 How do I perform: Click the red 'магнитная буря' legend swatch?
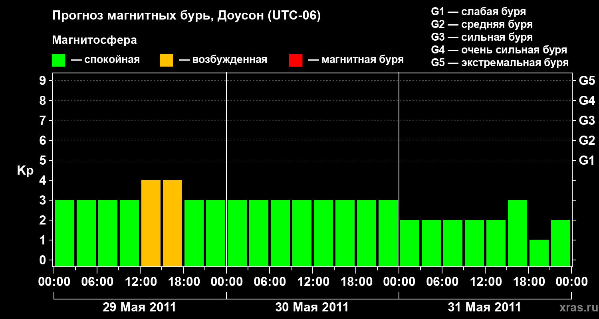click(x=296, y=60)
